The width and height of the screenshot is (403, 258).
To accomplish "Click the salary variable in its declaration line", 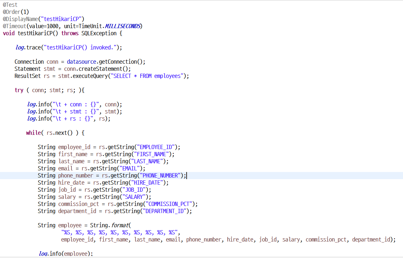I will pos(67,197).
